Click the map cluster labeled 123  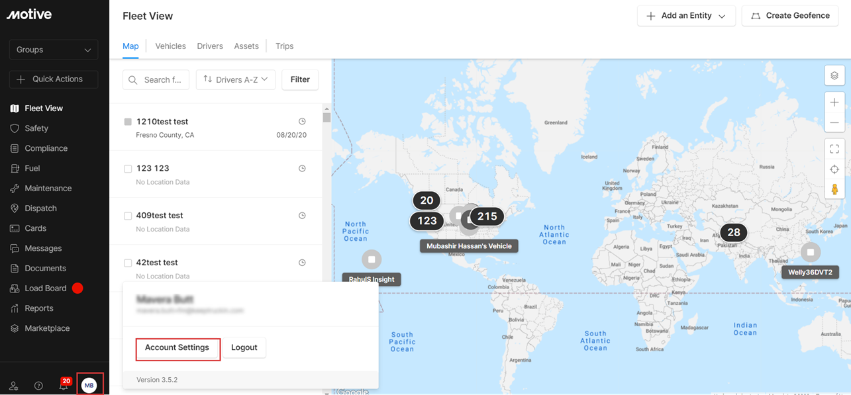(x=426, y=221)
